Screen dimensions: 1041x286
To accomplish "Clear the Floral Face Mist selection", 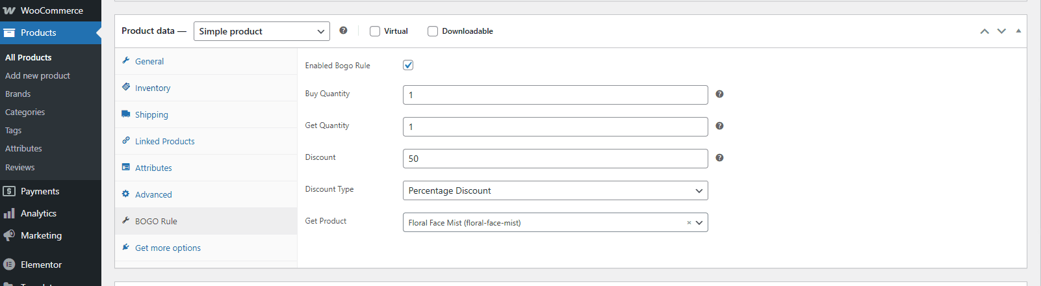I will [689, 223].
